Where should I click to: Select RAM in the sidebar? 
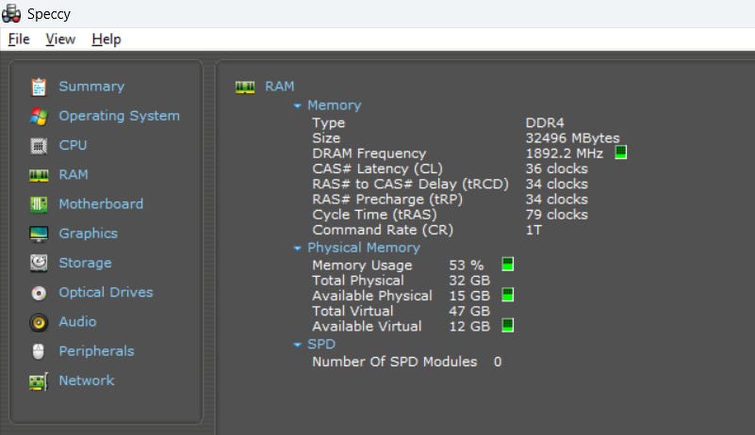click(74, 175)
